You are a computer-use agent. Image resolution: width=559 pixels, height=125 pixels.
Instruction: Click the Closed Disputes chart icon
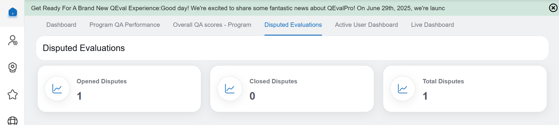(230, 89)
